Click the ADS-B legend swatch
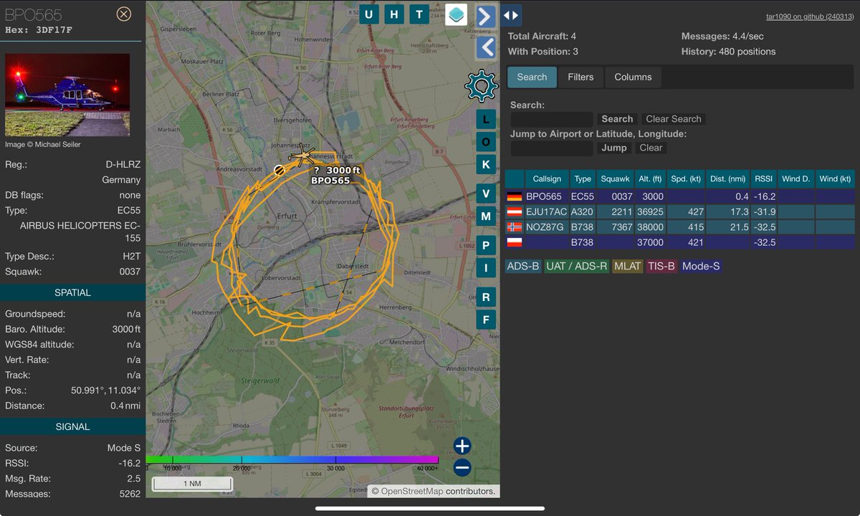 pyautogui.click(x=523, y=267)
